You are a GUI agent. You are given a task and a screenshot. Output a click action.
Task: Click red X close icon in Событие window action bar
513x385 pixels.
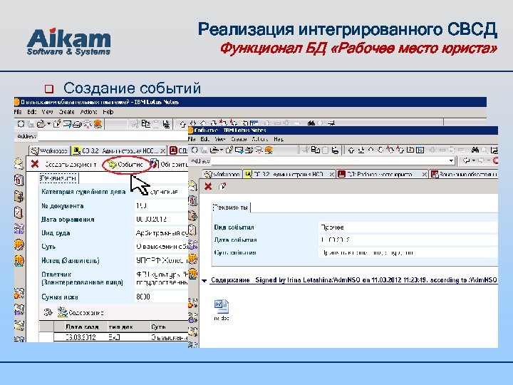coord(208,186)
